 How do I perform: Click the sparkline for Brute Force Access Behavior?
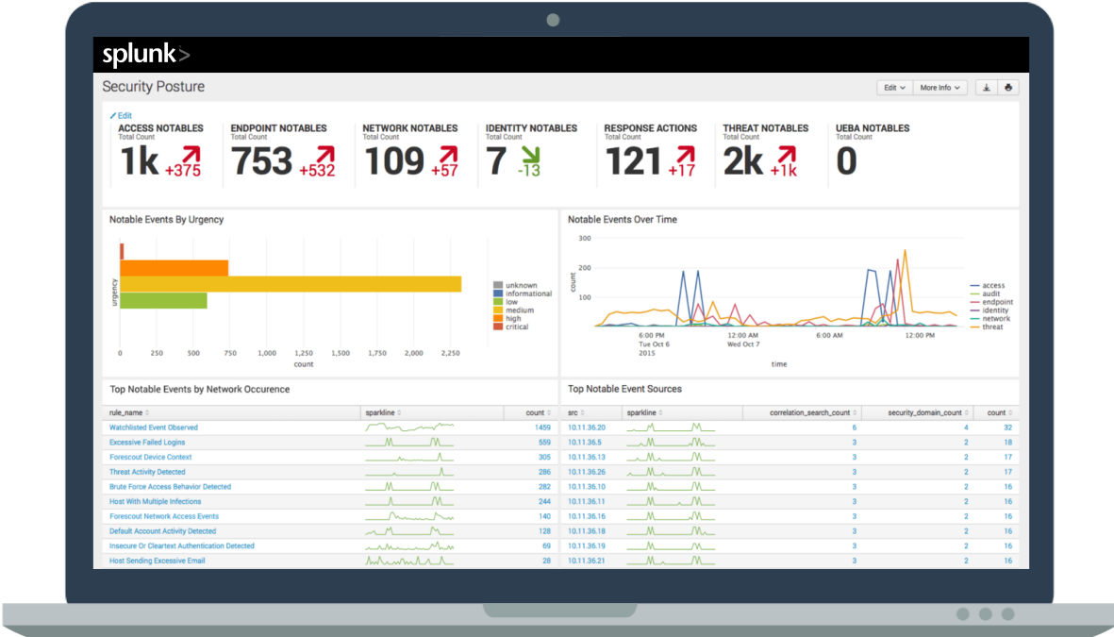pyautogui.click(x=409, y=487)
